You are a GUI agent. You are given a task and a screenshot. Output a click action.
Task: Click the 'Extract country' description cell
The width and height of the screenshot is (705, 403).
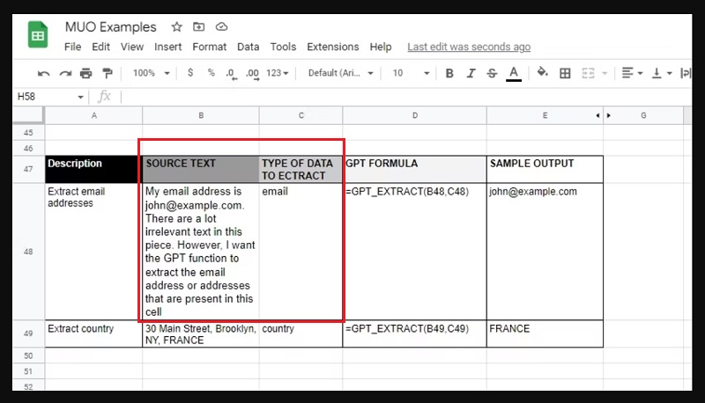tap(93, 333)
